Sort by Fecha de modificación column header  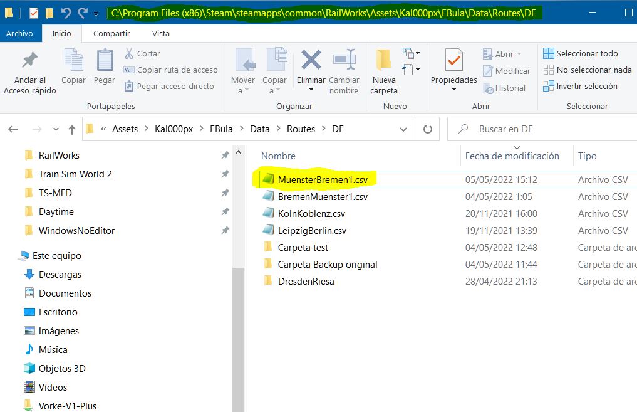pos(512,156)
